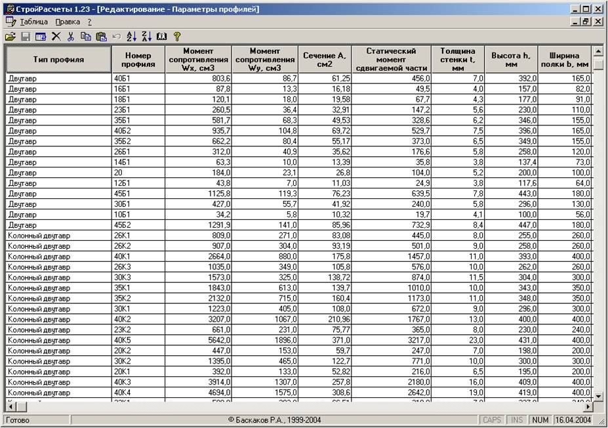The image size is (608, 428).
Task: Select the profile number cell 26К1
Action: pyautogui.click(x=138, y=236)
